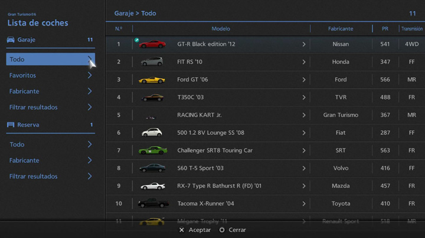425x238 pixels.
Task: Sort list by the PR column header
Action: [x=385, y=28]
